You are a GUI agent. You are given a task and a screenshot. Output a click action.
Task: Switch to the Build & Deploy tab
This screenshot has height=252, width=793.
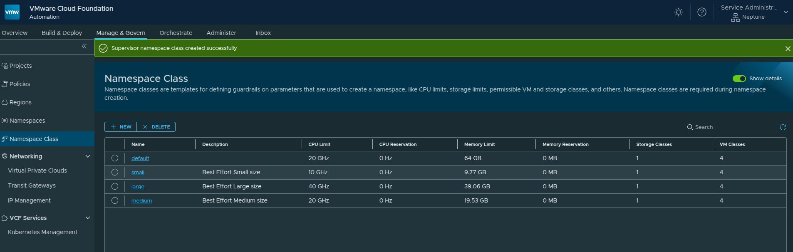pyautogui.click(x=62, y=33)
